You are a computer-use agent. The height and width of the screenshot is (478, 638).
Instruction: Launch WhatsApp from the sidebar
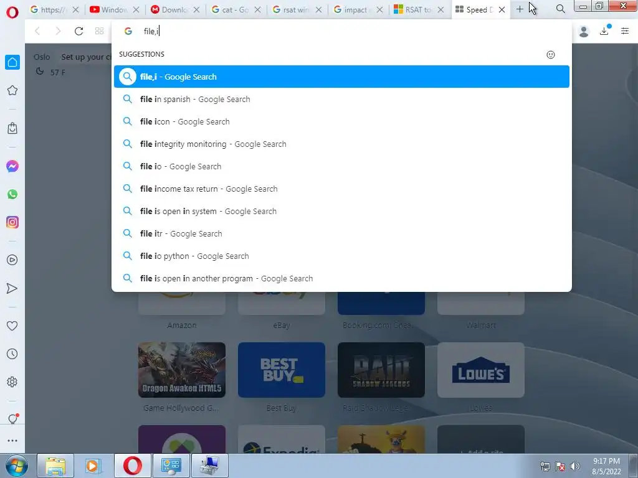click(12, 194)
